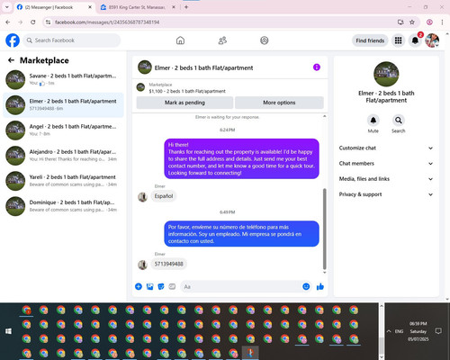Open the Groups icon in top navigation
Image resolution: width=450 pixels, height=360 pixels.
265,40
